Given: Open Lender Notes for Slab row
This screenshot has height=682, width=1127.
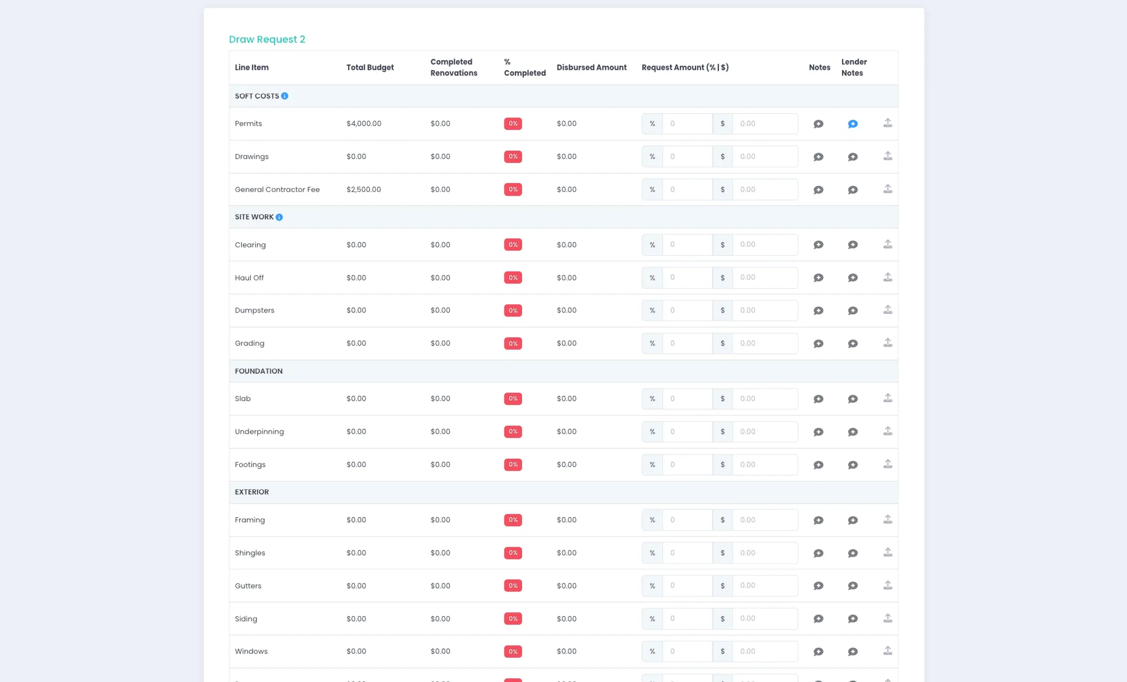Looking at the screenshot, I should 853,399.
